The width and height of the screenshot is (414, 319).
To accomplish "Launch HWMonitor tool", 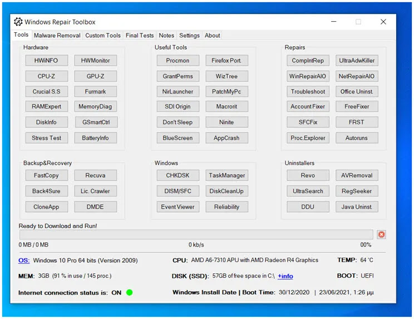I will tap(95, 61).
